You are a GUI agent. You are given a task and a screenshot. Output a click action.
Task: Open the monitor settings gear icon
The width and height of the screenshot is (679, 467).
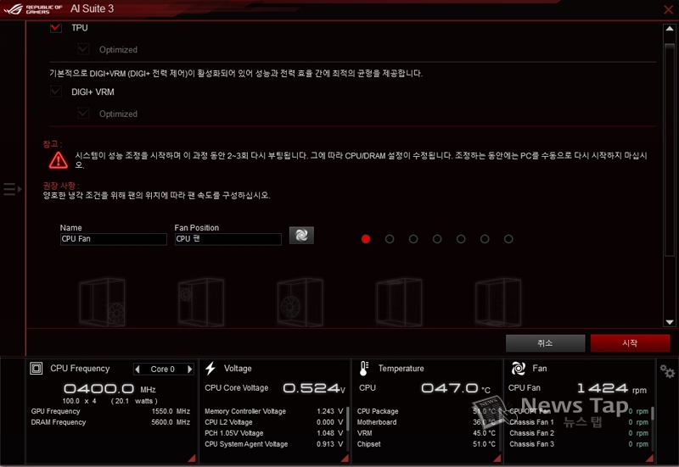[x=668, y=372]
